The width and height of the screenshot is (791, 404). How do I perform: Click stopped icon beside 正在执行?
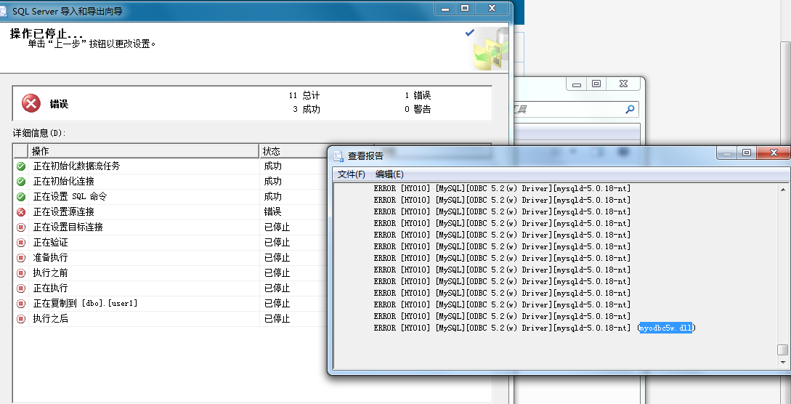20,288
